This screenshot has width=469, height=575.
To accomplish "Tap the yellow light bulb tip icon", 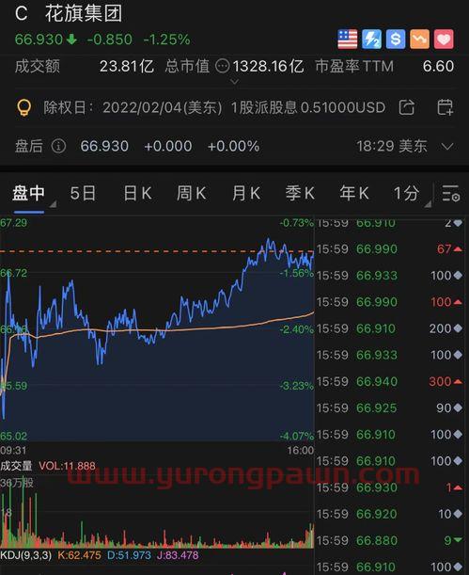I will click(24, 107).
